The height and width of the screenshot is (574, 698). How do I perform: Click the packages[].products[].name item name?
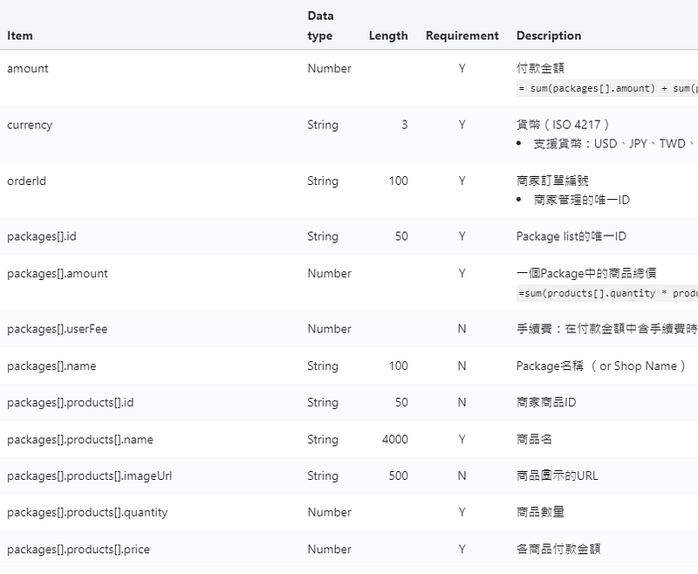[x=80, y=440]
